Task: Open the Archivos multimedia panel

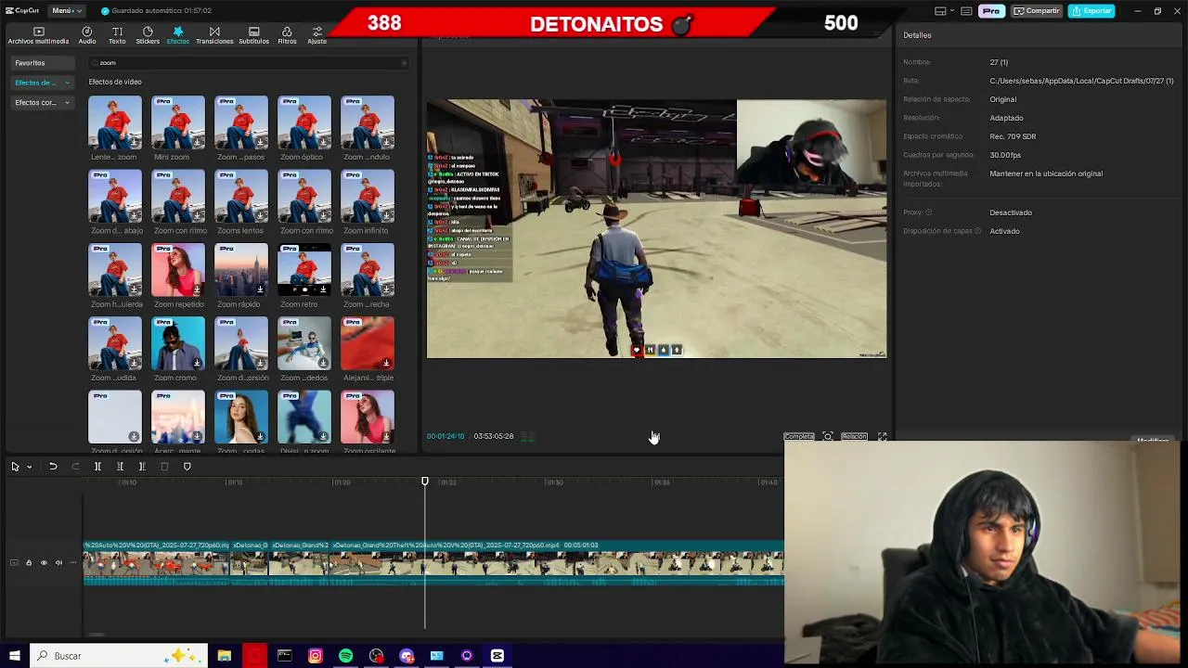Action: click(38, 36)
